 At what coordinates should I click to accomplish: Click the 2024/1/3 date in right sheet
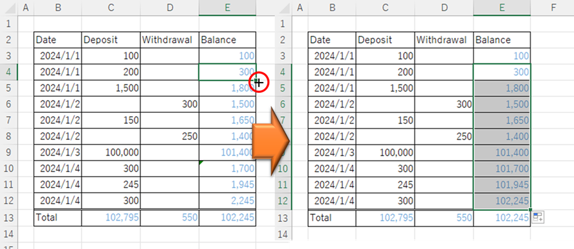[332, 153]
